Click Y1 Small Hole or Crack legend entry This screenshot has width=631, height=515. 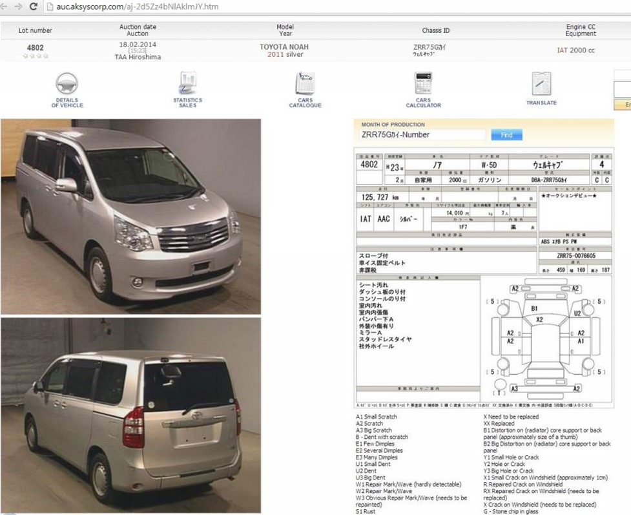pos(511,457)
